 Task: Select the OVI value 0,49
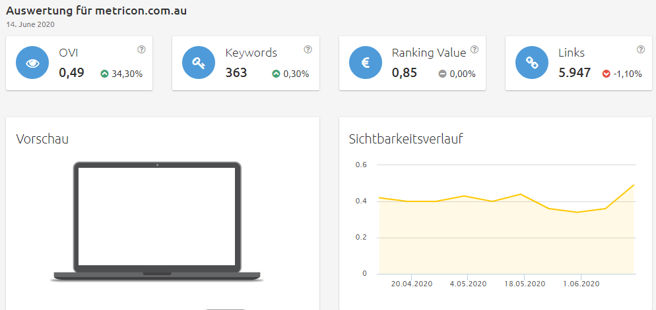[71, 72]
